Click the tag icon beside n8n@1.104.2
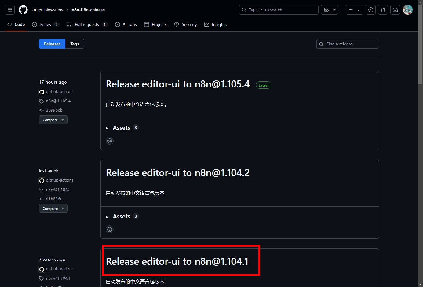The image size is (423, 287). click(x=41, y=190)
